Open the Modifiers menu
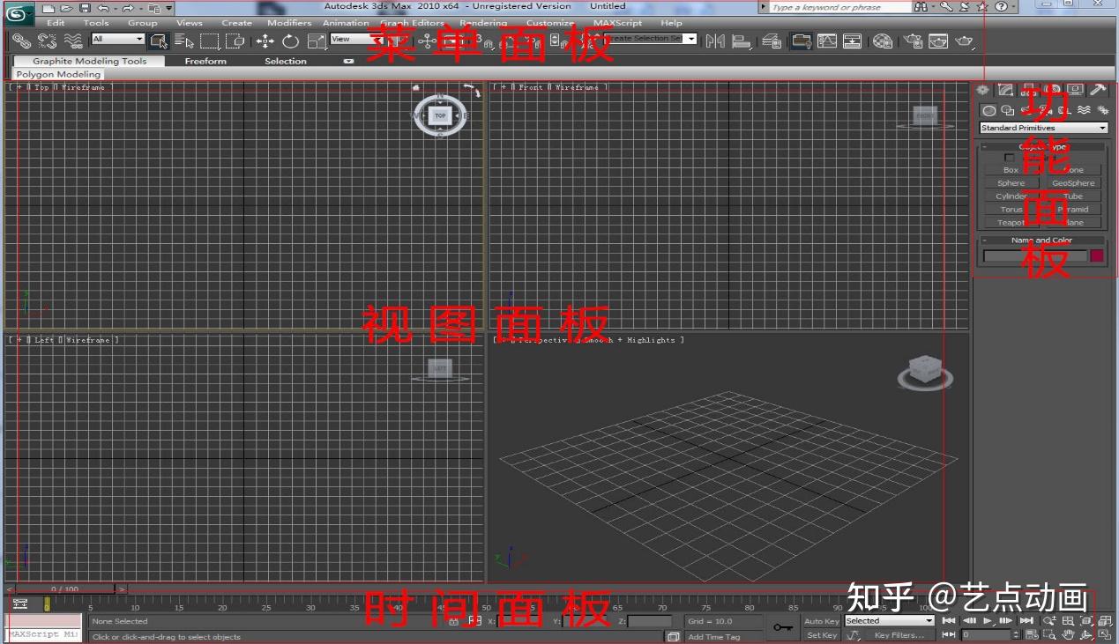Viewport: 1119px width, 644px height. (x=289, y=23)
